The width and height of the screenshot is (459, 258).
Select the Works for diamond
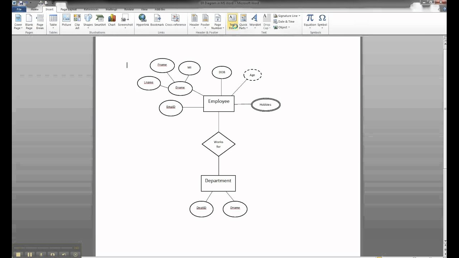[218, 144]
